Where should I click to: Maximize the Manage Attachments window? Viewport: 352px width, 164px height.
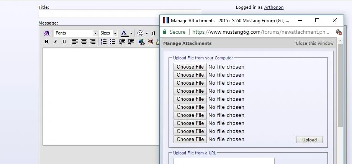317,20
